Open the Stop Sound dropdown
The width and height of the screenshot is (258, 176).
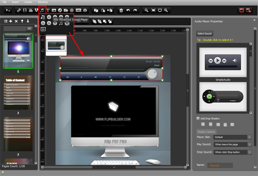point(233,152)
